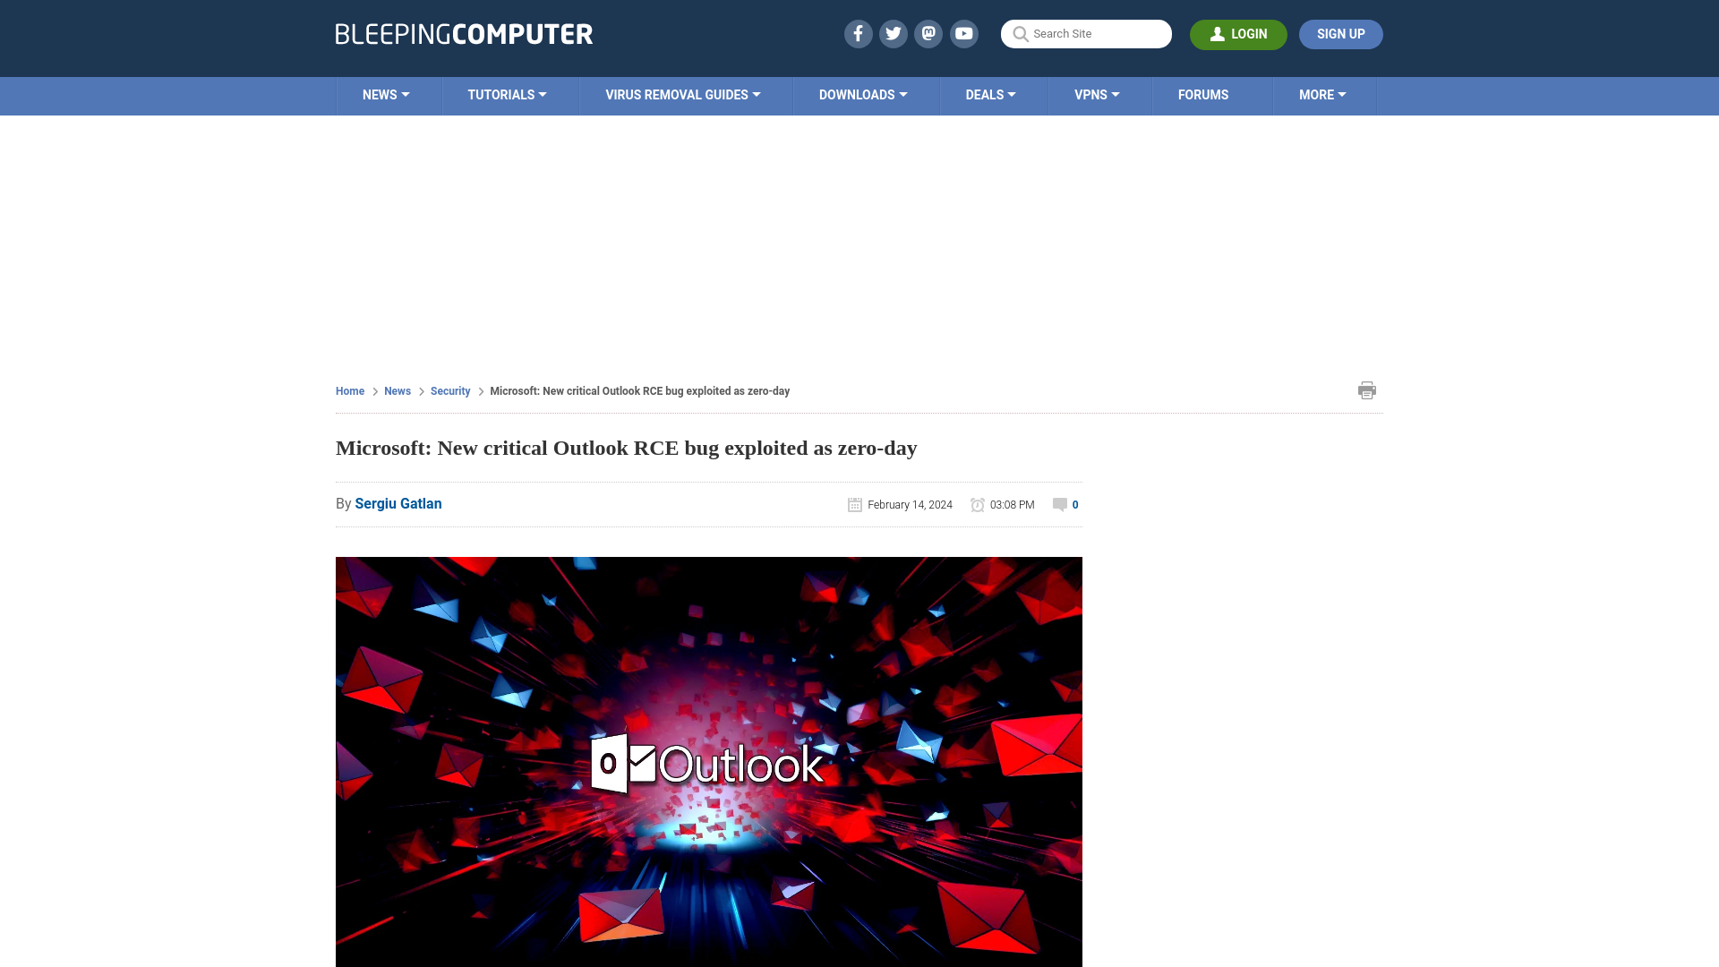Open the FORUMS tab
The height and width of the screenshot is (967, 1719).
pyautogui.click(x=1202, y=94)
